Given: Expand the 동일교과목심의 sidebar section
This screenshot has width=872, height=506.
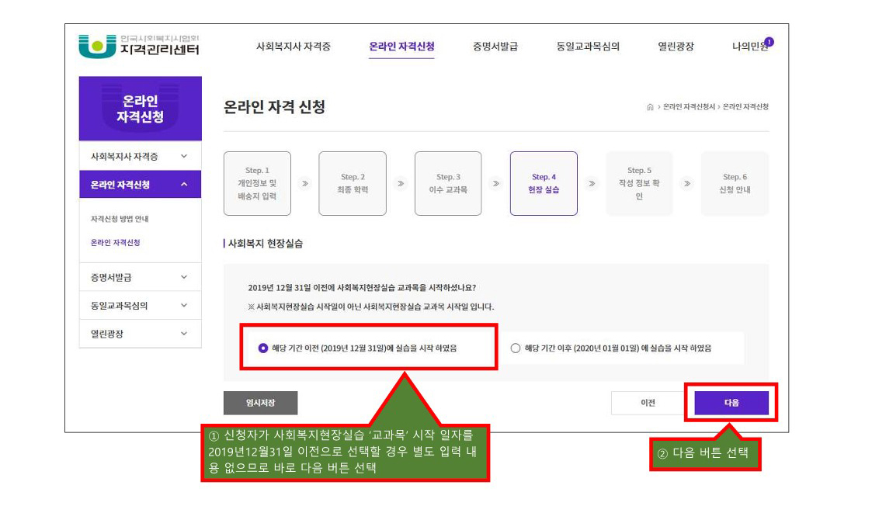Looking at the screenshot, I should click(140, 305).
